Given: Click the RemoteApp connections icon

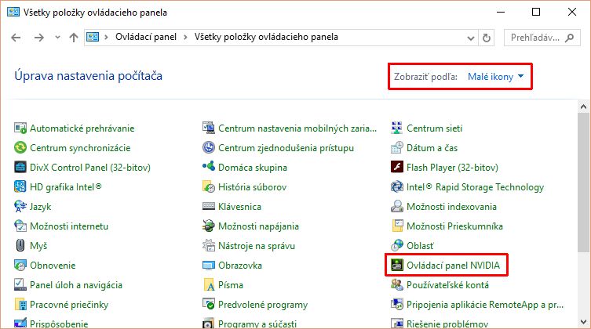Looking at the screenshot, I should pyautogui.click(x=397, y=304).
